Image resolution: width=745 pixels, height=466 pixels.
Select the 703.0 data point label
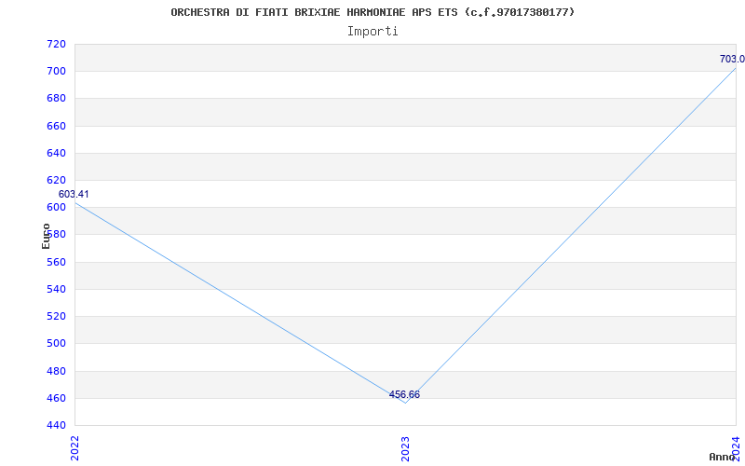click(732, 59)
